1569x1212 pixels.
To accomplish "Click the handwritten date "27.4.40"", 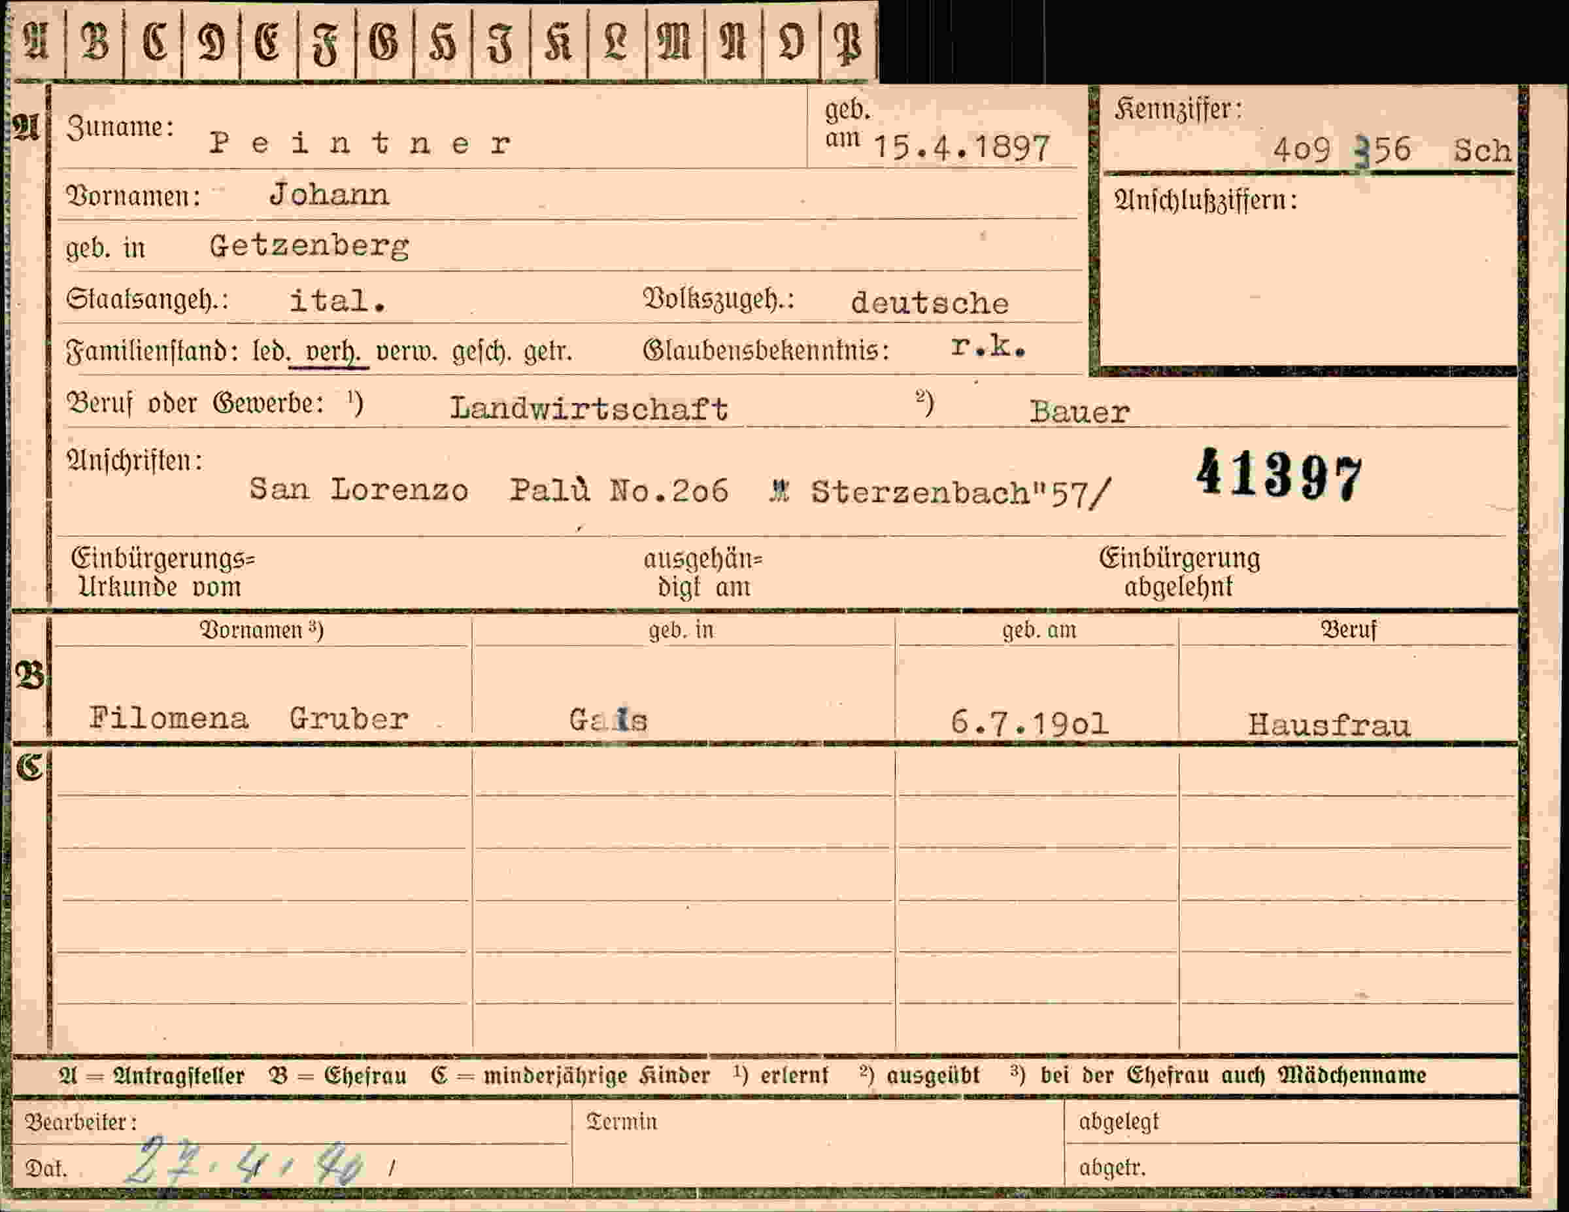I will 245,1161.
